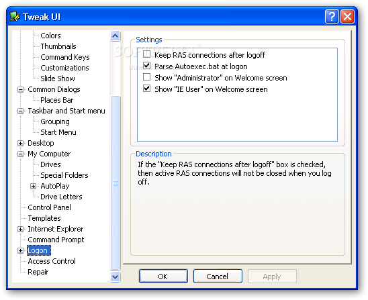Viewport: 368px width, 300px height.
Task: Click the grayed Apply button
Action: (x=272, y=277)
